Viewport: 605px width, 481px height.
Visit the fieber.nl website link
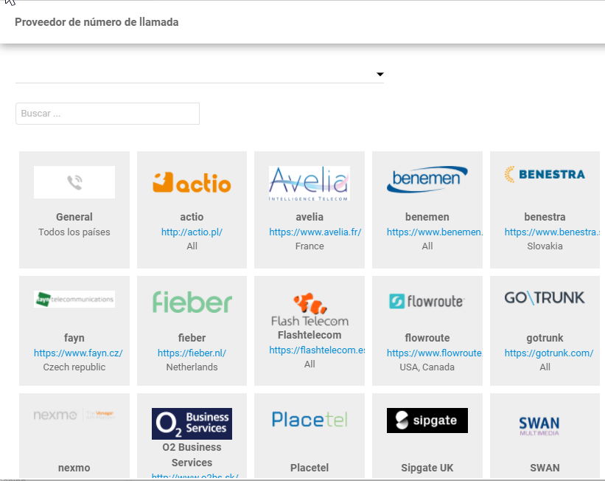coord(192,353)
